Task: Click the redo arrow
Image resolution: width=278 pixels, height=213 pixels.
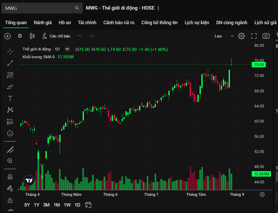Action: (91, 36)
